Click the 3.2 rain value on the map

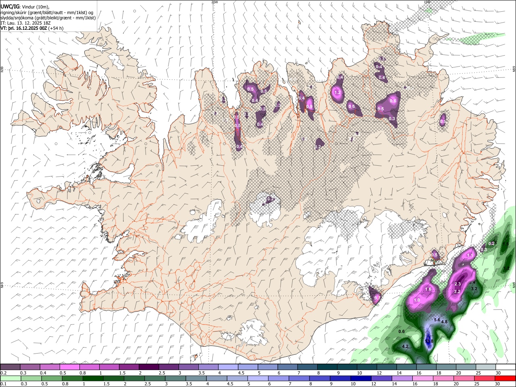pos(474,289)
